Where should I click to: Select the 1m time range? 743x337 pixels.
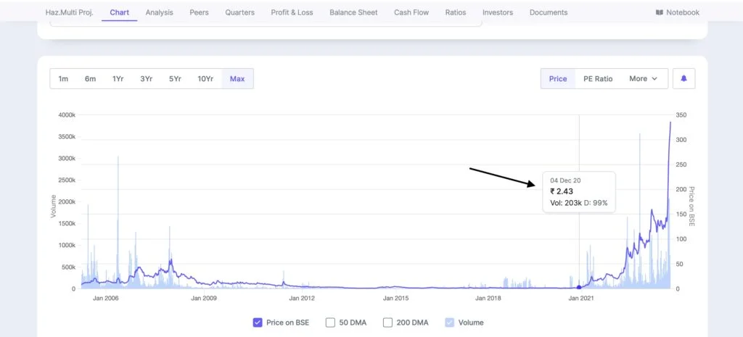(63, 78)
